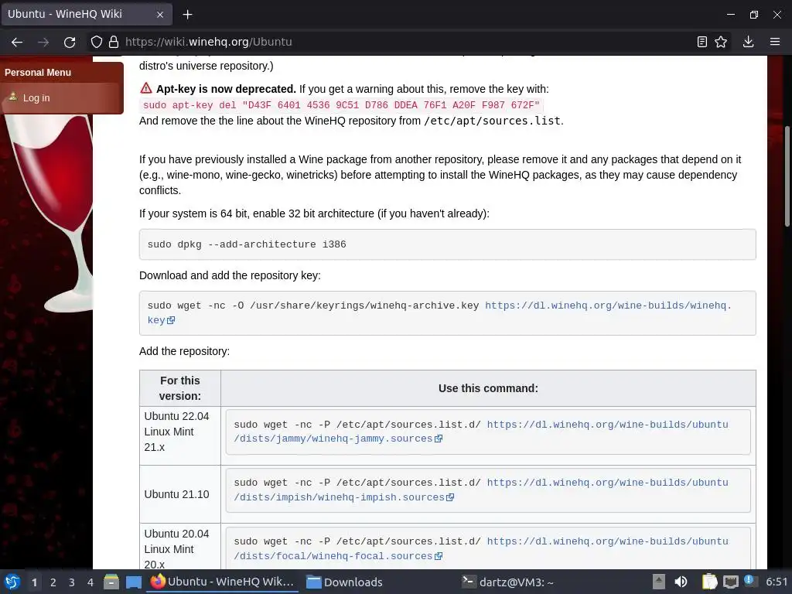This screenshot has width=792, height=594.
Task: Click the 'Use this command:' table header
Action: (x=488, y=388)
